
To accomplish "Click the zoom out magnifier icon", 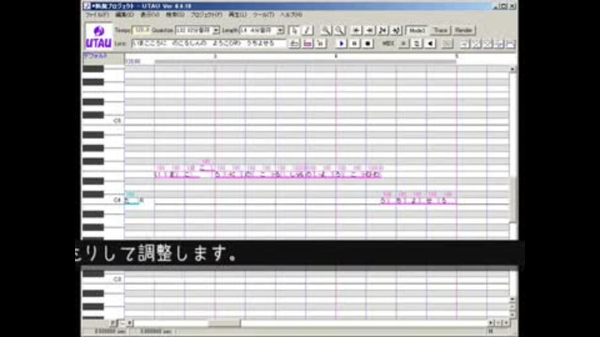I will (339, 30).
